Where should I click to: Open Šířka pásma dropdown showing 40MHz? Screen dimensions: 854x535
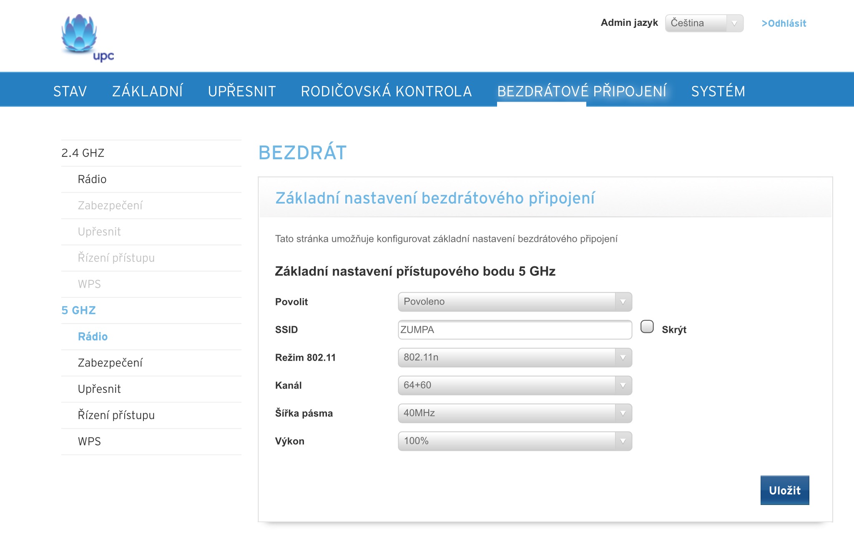tap(515, 413)
